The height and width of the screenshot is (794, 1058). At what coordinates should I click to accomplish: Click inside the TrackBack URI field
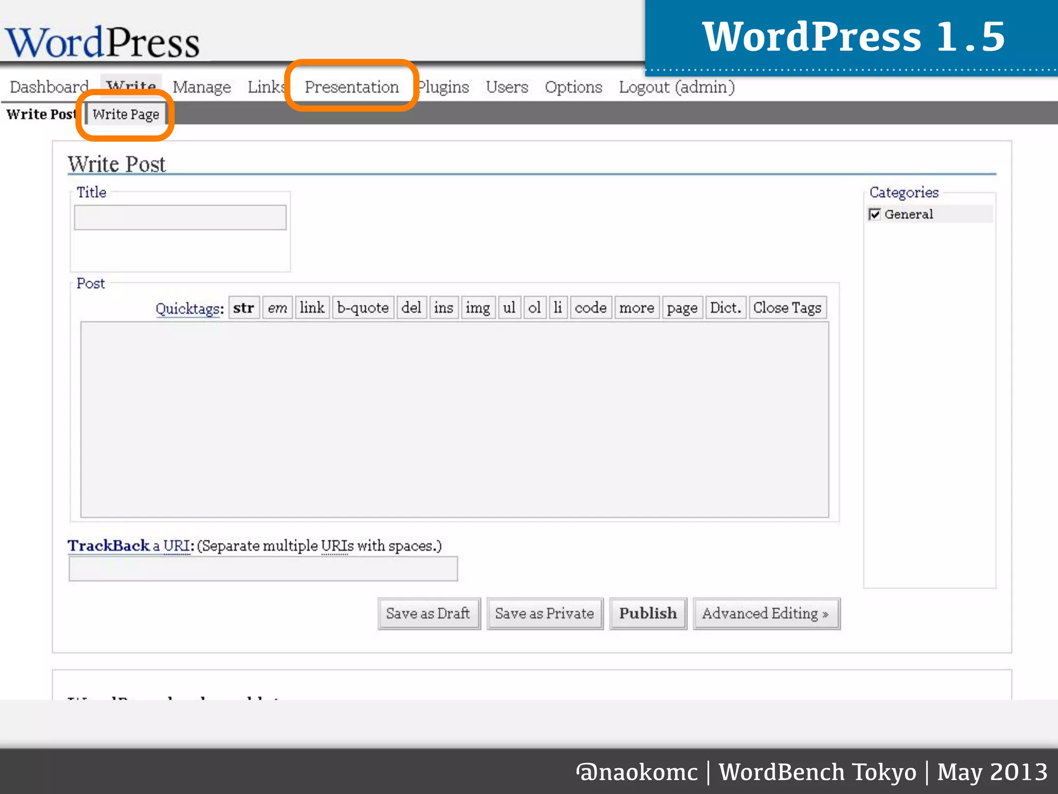coord(263,569)
